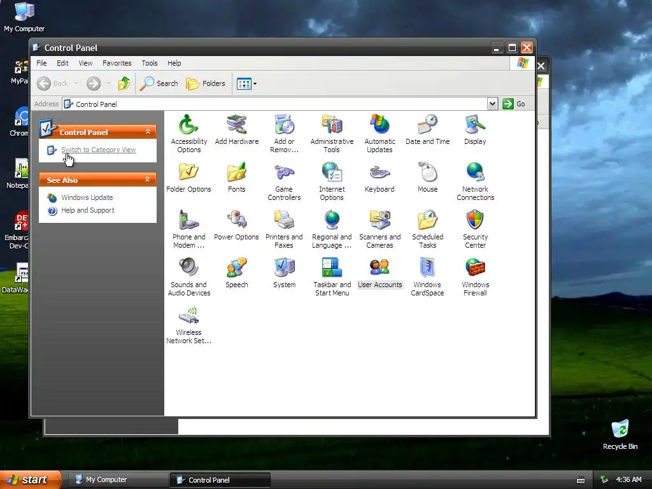This screenshot has height=489, width=652.
Task: Open the View menu
Action: pyautogui.click(x=86, y=63)
